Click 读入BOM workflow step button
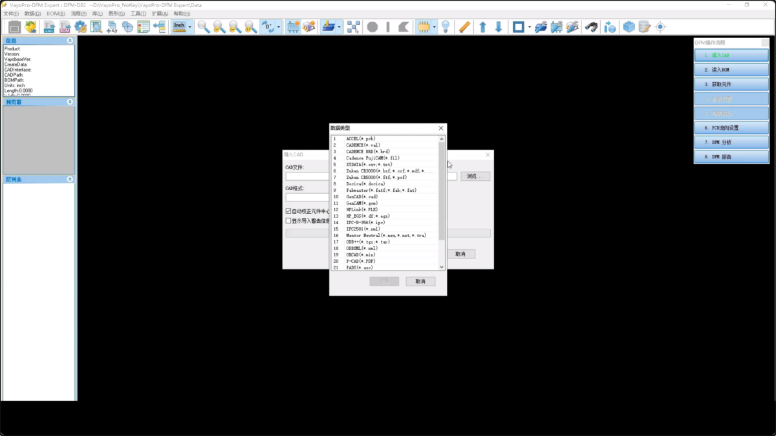 (731, 70)
